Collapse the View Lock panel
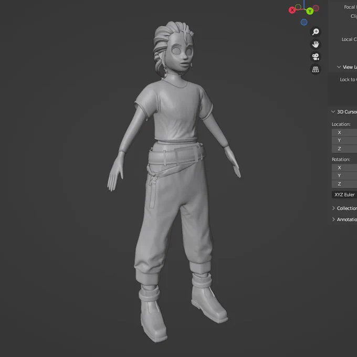Viewport: 357px width, 357px height. (x=339, y=67)
